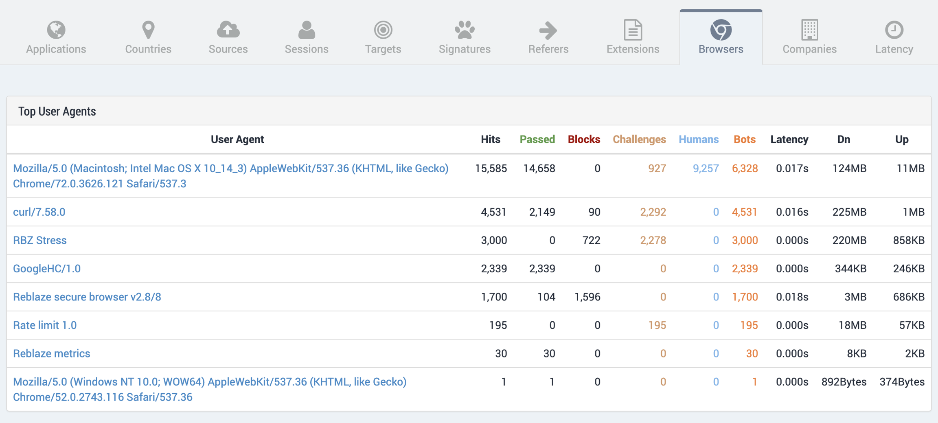
Task: Sort table by Hits column header
Action: pyautogui.click(x=490, y=140)
